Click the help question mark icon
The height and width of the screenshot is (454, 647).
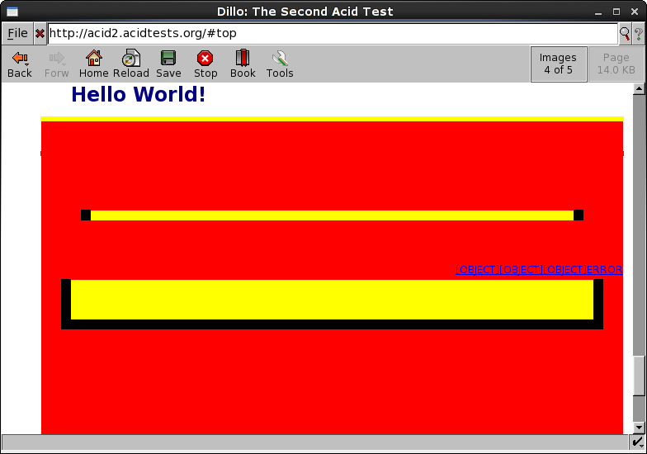(638, 34)
